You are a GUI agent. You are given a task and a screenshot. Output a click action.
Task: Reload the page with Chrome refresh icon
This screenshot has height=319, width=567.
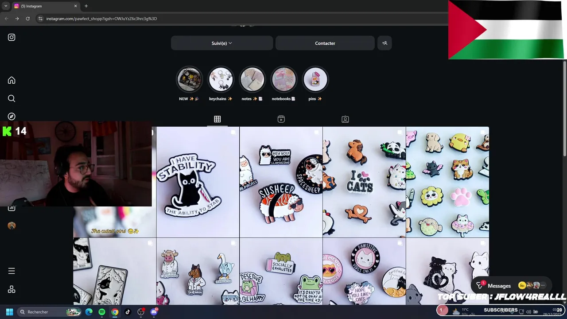click(27, 19)
